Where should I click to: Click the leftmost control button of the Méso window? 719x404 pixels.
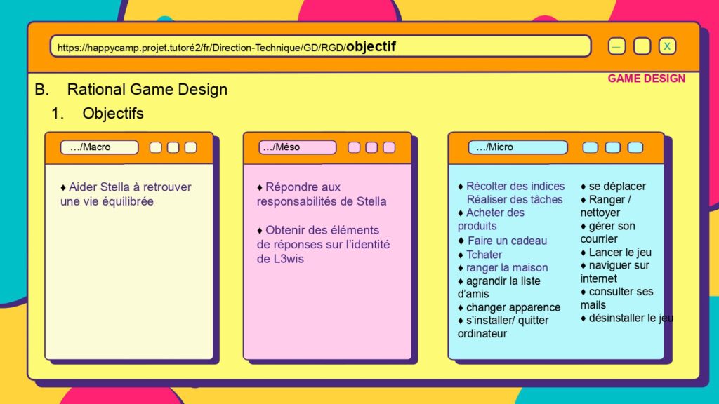[354, 147]
